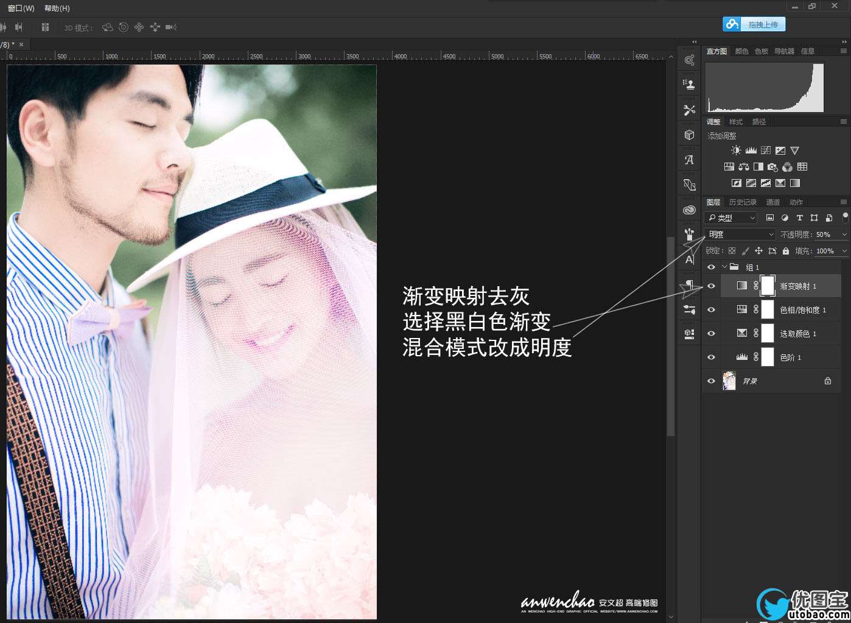Collapse the right panels to icons
This screenshot has height=623, width=851.
[x=844, y=42]
